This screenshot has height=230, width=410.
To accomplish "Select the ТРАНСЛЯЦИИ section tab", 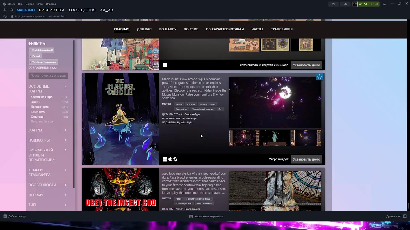I will point(282,29).
